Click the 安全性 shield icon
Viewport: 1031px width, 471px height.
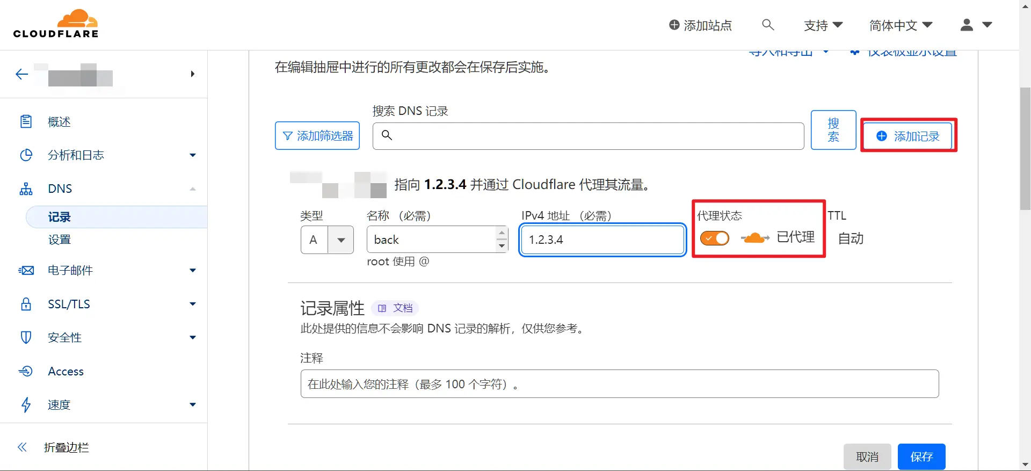click(26, 337)
